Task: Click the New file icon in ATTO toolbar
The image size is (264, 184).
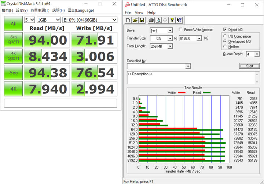Action: point(128,20)
